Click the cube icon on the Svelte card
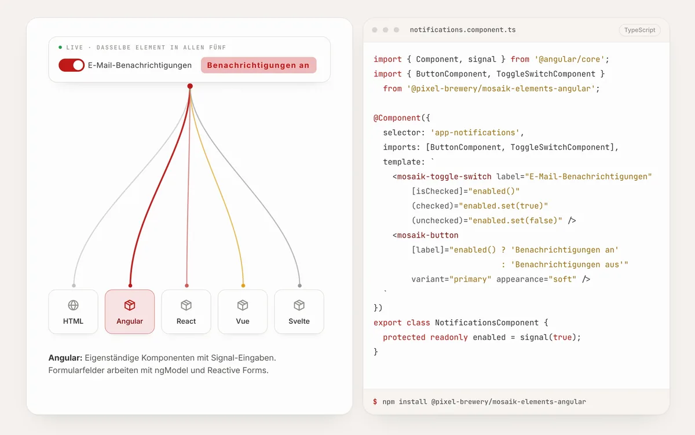 click(x=299, y=305)
